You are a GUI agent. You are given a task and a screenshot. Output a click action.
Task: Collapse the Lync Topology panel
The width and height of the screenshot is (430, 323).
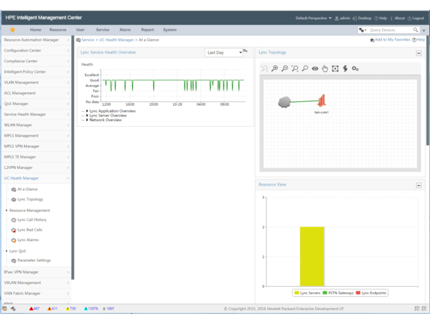tap(419, 53)
